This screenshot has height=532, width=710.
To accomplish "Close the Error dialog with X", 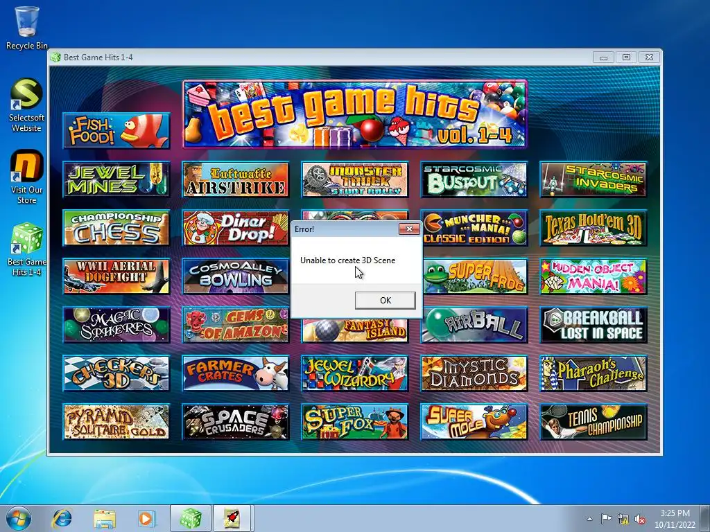I will coord(409,229).
